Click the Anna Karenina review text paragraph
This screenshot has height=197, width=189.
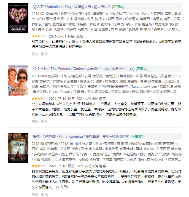(x=106, y=179)
